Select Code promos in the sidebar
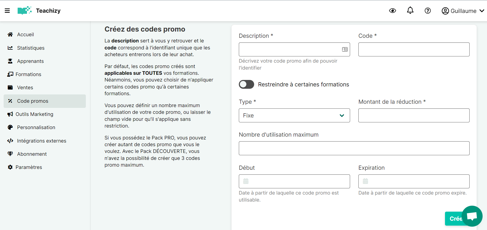The width and height of the screenshot is (487, 230). click(x=32, y=101)
